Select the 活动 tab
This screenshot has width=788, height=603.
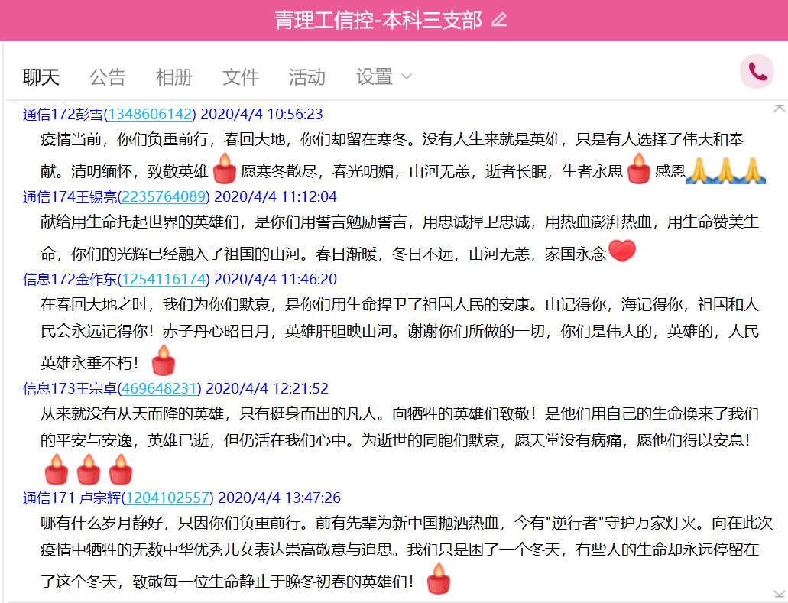[306, 76]
